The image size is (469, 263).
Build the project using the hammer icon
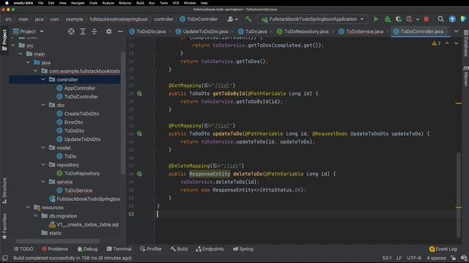[248, 19]
